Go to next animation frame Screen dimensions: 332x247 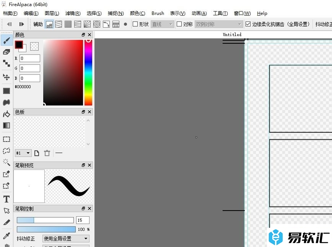pos(21,24)
